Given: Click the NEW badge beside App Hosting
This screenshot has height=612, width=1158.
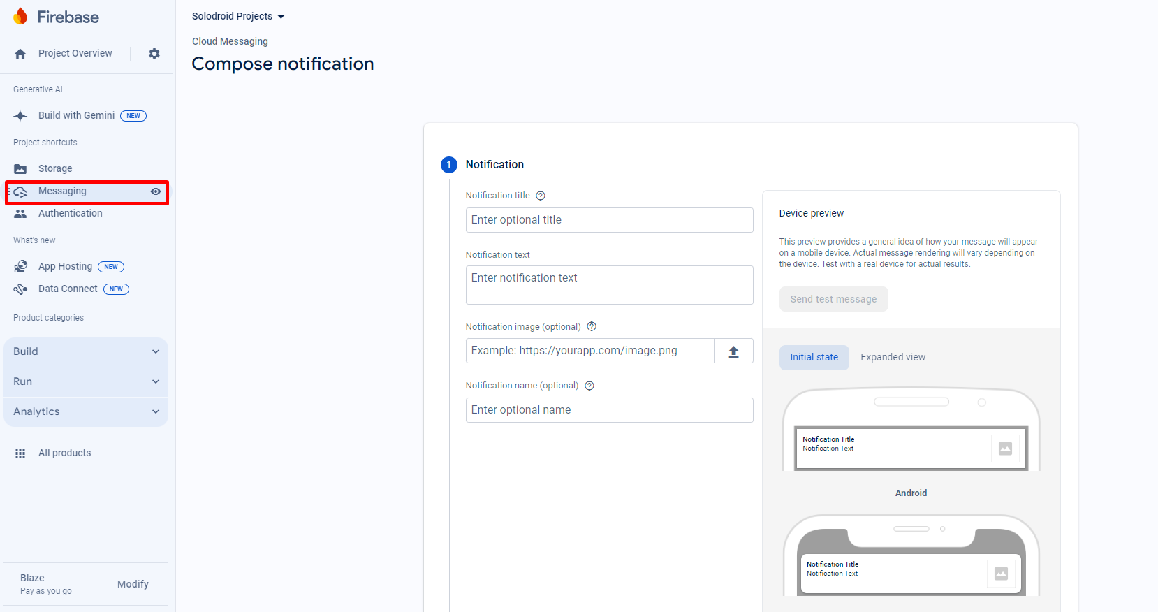Looking at the screenshot, I should [x=111, y=267].
